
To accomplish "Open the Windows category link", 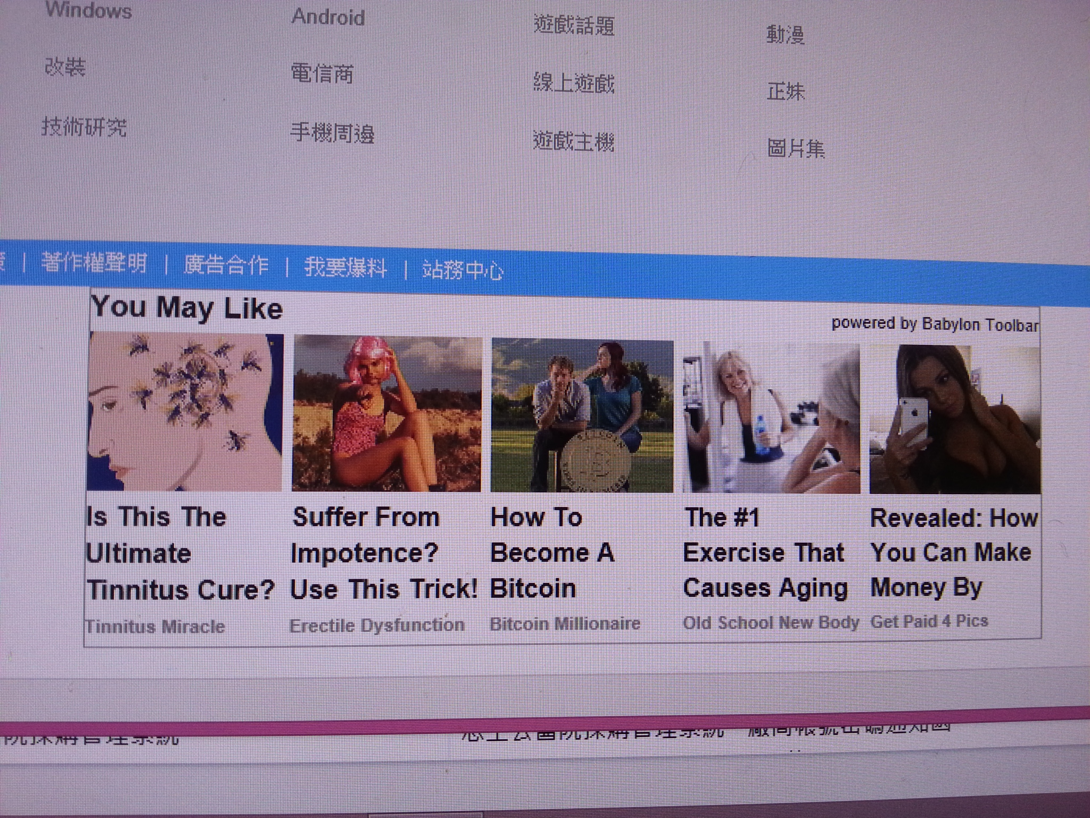I will [88, 10].
